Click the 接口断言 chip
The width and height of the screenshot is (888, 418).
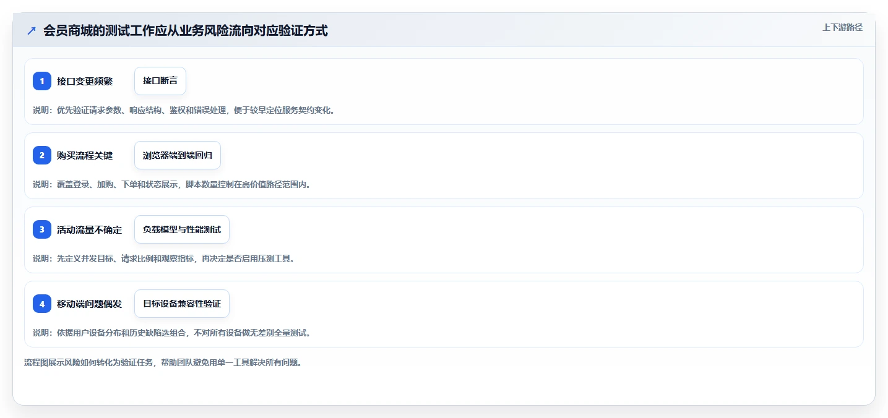point(160,81)
